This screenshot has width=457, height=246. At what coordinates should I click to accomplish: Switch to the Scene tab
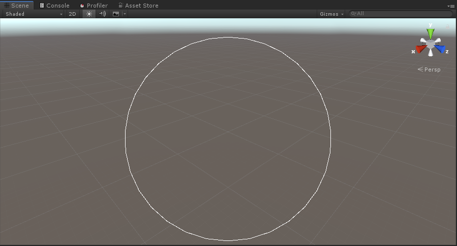point(17,5)
